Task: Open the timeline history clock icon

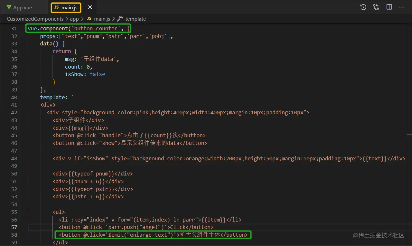Action: coord(363,7)
